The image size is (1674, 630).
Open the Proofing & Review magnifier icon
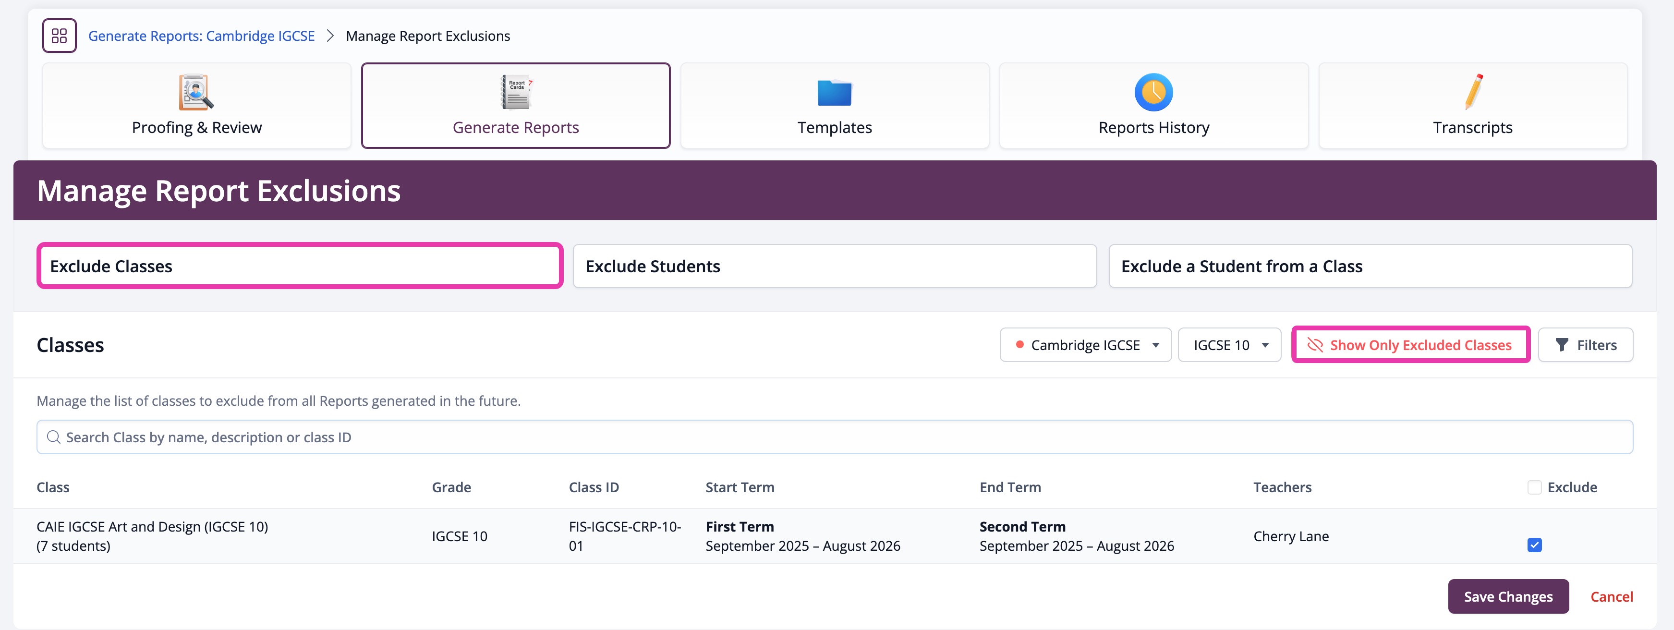[x=195, y=92]
